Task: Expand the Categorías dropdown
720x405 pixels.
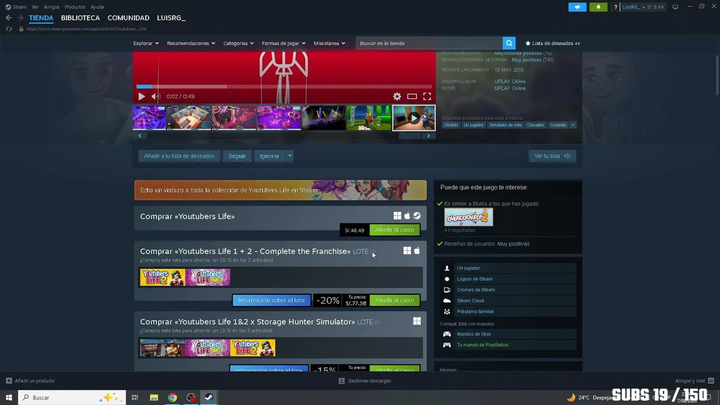Action: [x=238, y=43]
